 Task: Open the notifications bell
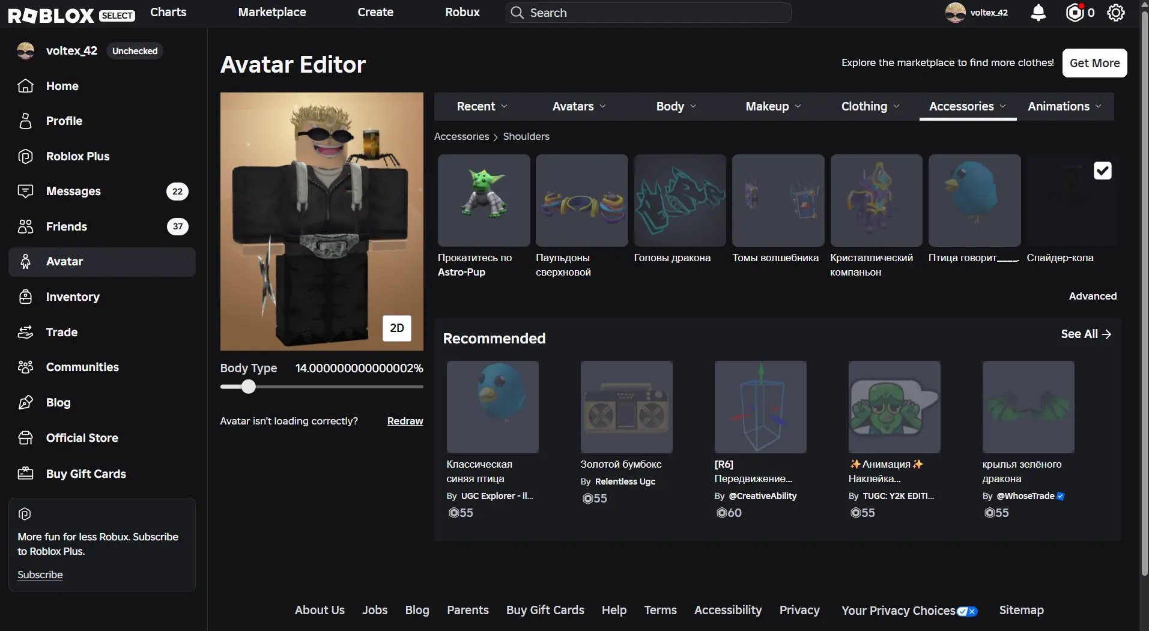[x=1038, y=13]
